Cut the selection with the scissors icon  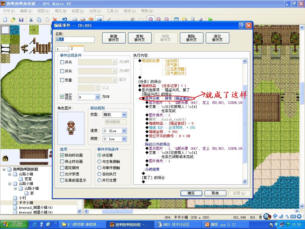click(x=31, y=19)
